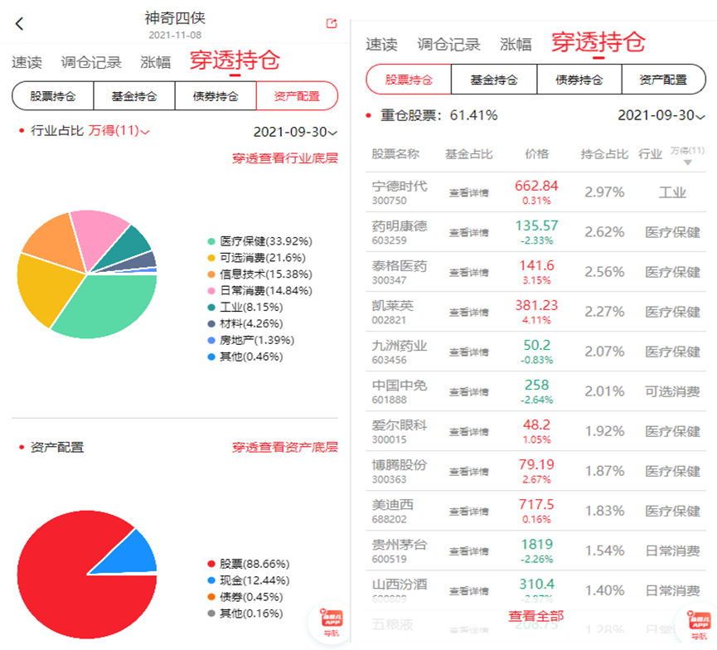This screenshot has height=650, width=717.
Task: Choose 股票持仓 segment in left panel
Action: (52, 96)
